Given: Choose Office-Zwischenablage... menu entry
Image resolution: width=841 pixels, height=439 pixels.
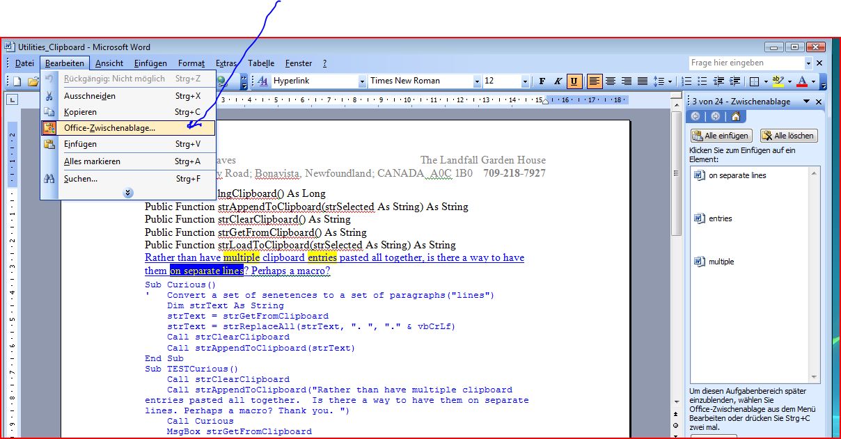Looking at the screenshot, I should pos(128,128).
